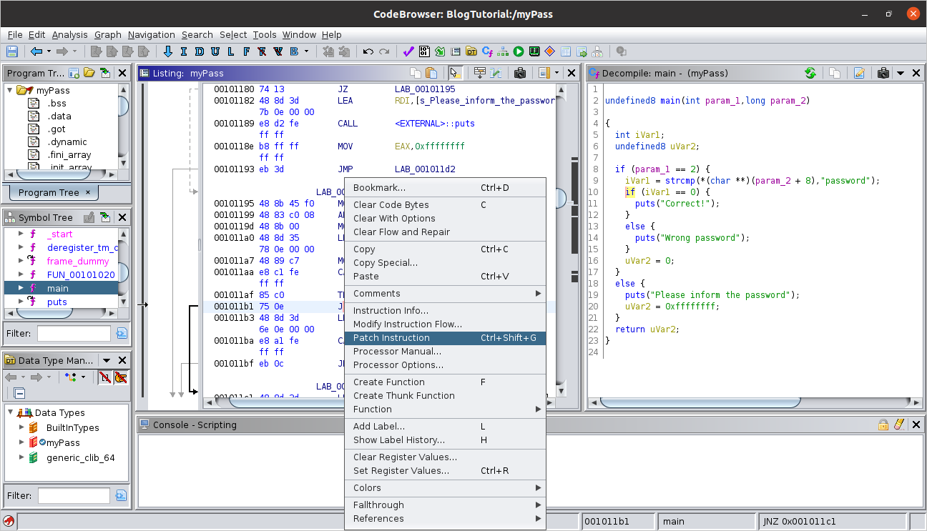The height and width of the screenshot is (531, 927).
Task: Click the Data Type Manager filter field
Action: coord(74,495)
